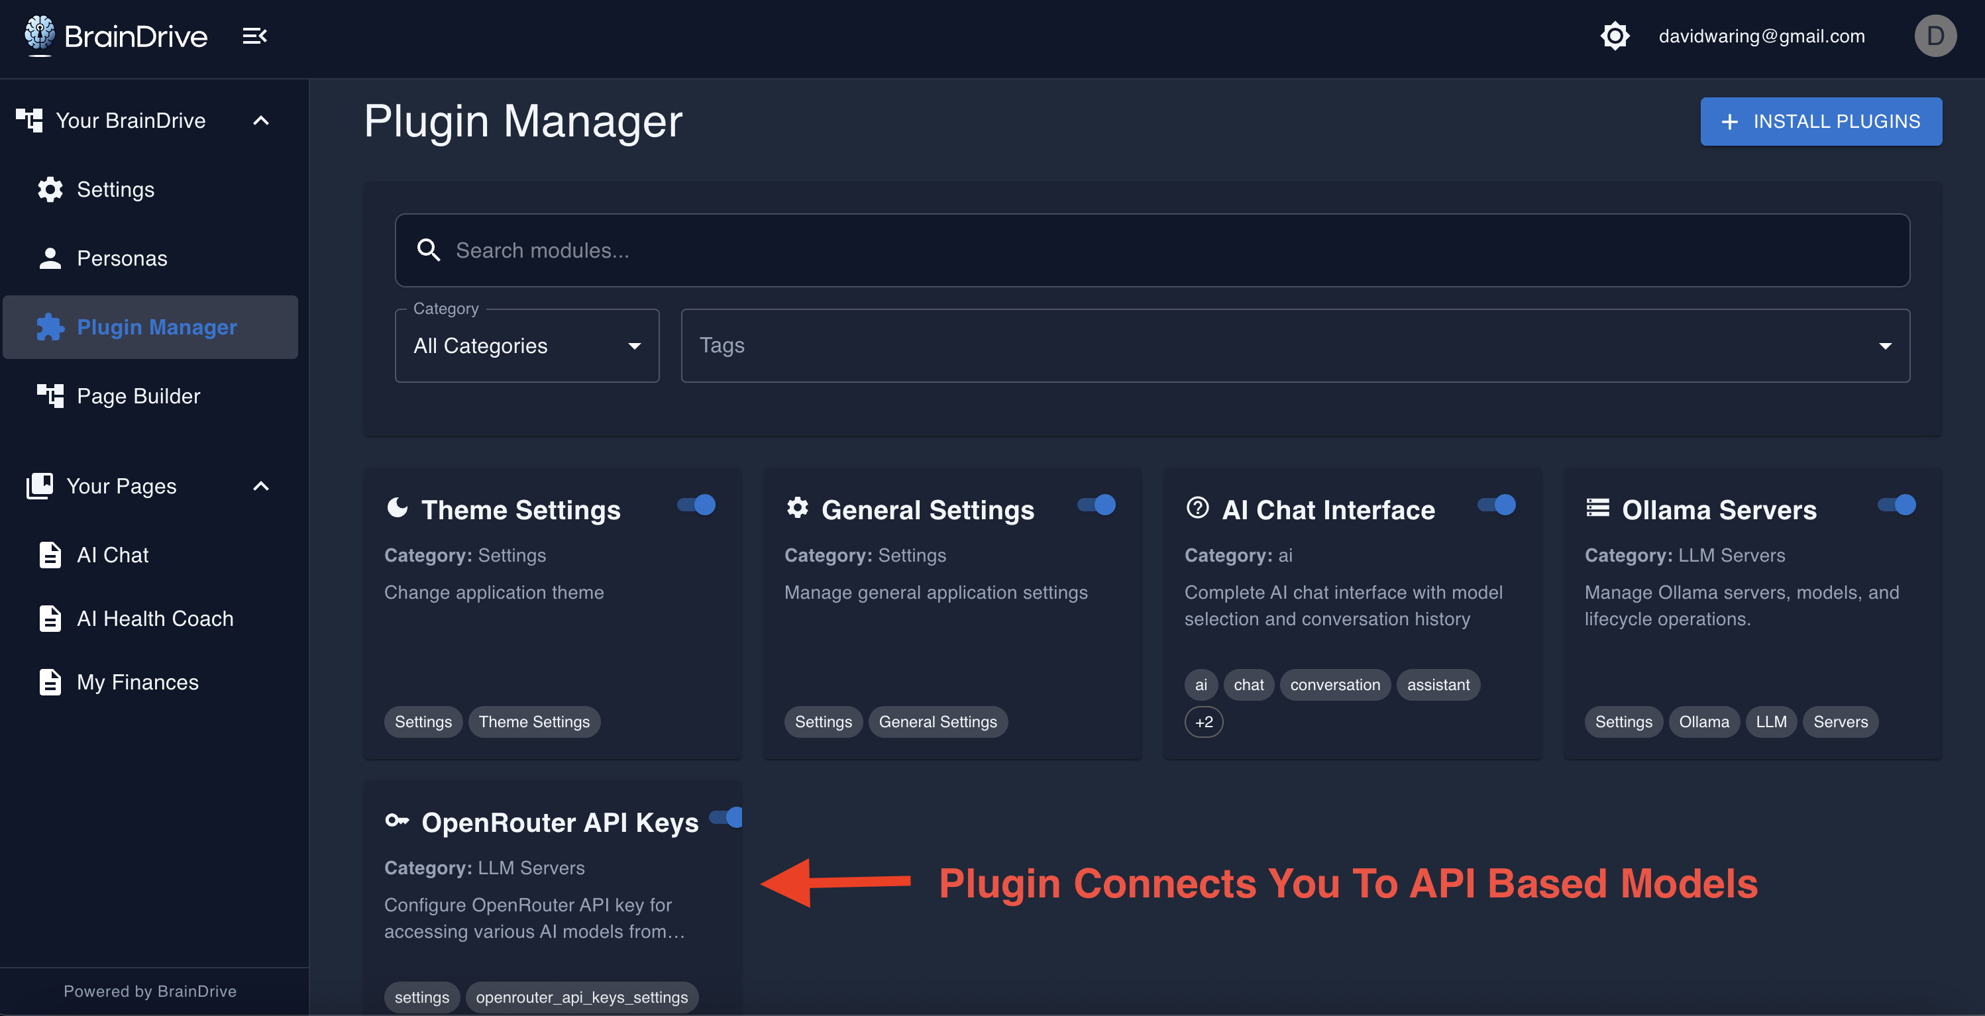Image resolution: width=1985 pixels, height=1016 pixels.
Task: Collapse the Your Pages section
Action: (x=261, y=486)
